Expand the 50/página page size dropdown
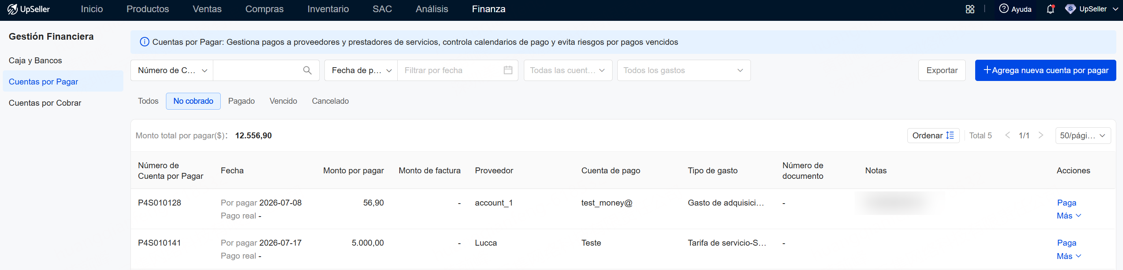Image resolution: width=1123 pixels, height=270 pixels. pyautogui.click(x=1083, y=136)
